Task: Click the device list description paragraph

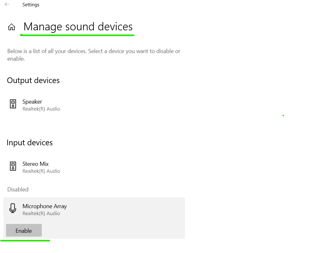Action: pyautogui.click(x=94, y=55)
